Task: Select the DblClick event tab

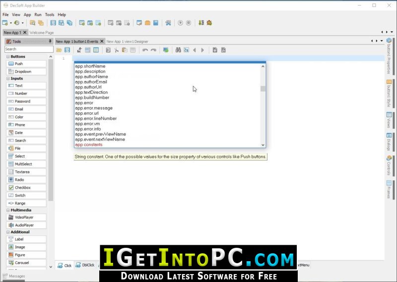Action: point(85,265)
